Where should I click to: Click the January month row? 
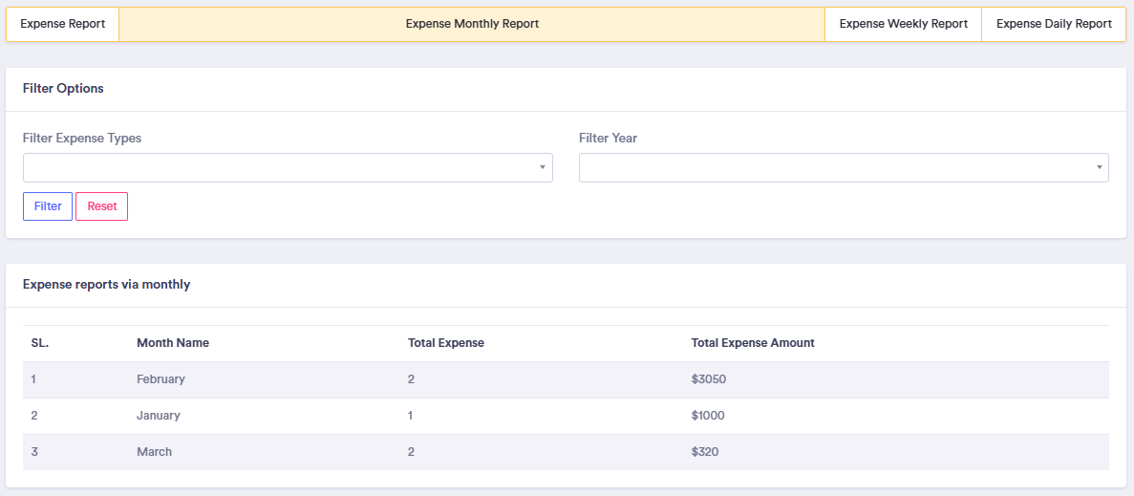point(159,416)
